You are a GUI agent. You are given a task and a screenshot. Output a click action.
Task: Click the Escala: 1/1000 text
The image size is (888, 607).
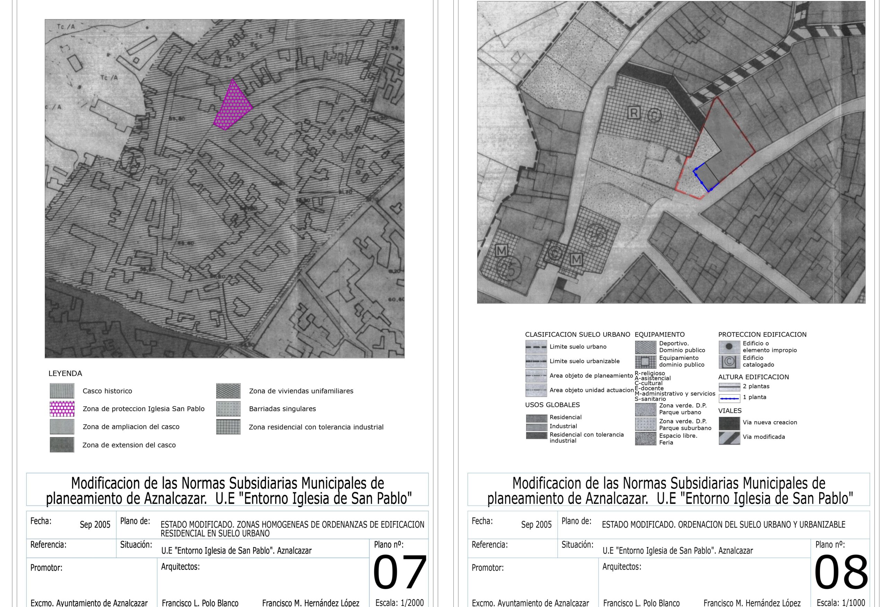841,603
